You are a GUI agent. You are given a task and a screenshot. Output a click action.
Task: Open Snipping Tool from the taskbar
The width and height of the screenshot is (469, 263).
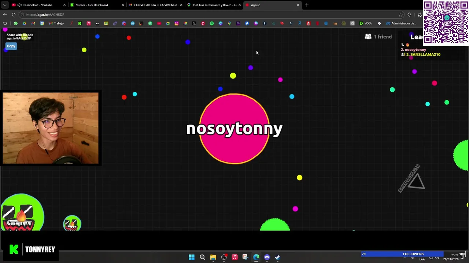click(x=245, y=257)
